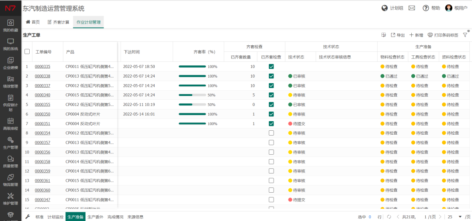
Task: Select 生产准备 view tab
Action: (76, 217)
